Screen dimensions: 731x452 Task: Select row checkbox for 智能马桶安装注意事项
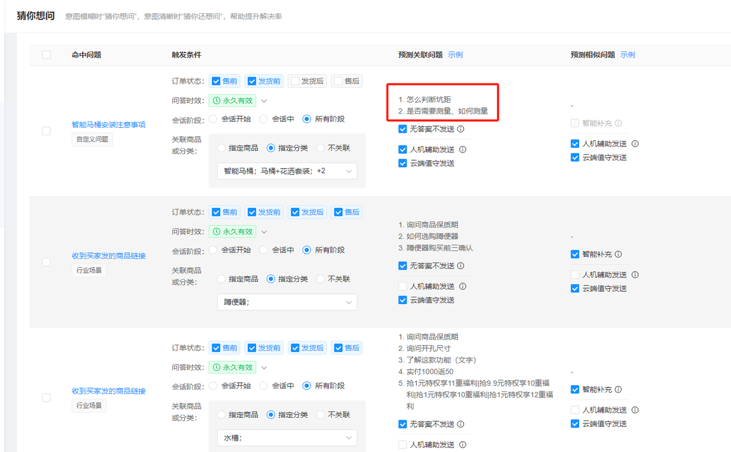[46, 131]
